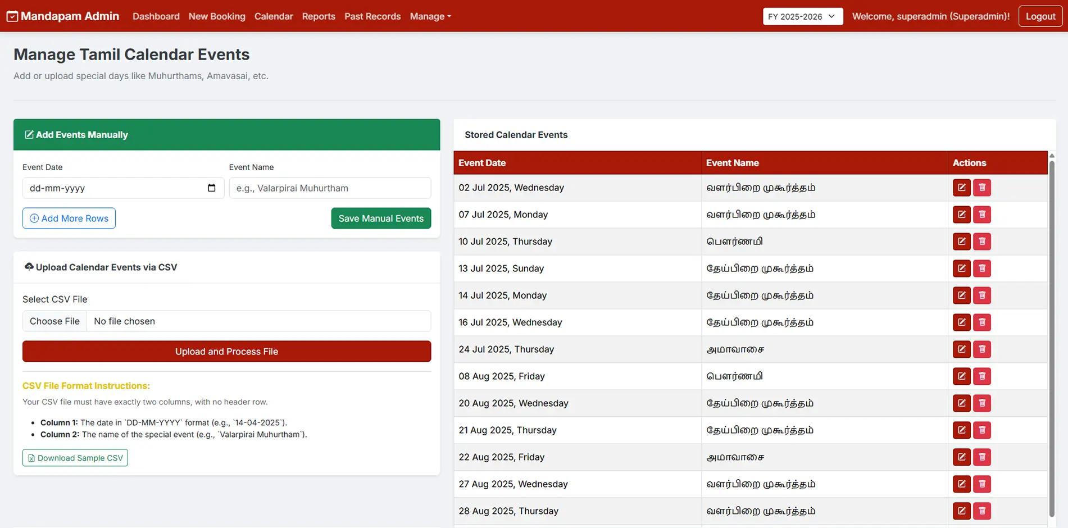Delete the 07 Jul 2025 Monday event
Screen dimensions: 1068x528
point(981,215)
